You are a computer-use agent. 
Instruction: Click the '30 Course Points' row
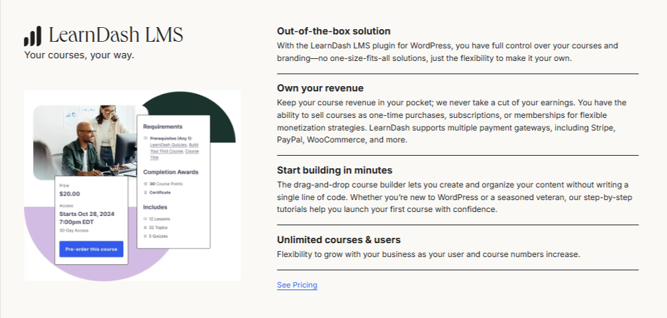[x=163, y=184]
